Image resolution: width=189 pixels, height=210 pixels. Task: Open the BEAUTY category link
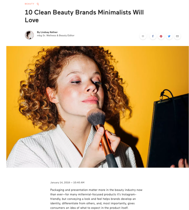[30, 4]
